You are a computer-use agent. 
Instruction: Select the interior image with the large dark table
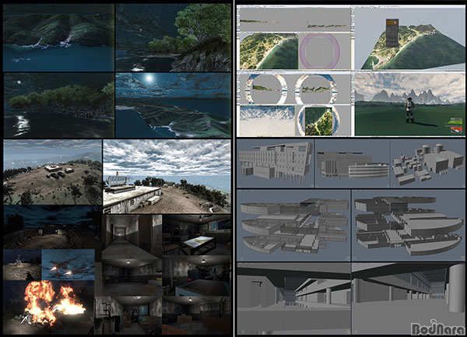coord(197,276)
